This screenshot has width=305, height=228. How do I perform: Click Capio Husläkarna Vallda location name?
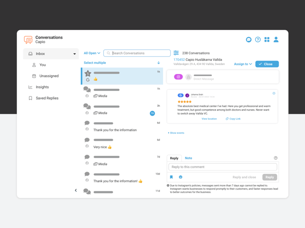[204, 59]
